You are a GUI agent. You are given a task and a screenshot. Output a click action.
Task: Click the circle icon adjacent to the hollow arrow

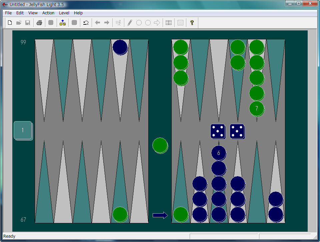148,23
